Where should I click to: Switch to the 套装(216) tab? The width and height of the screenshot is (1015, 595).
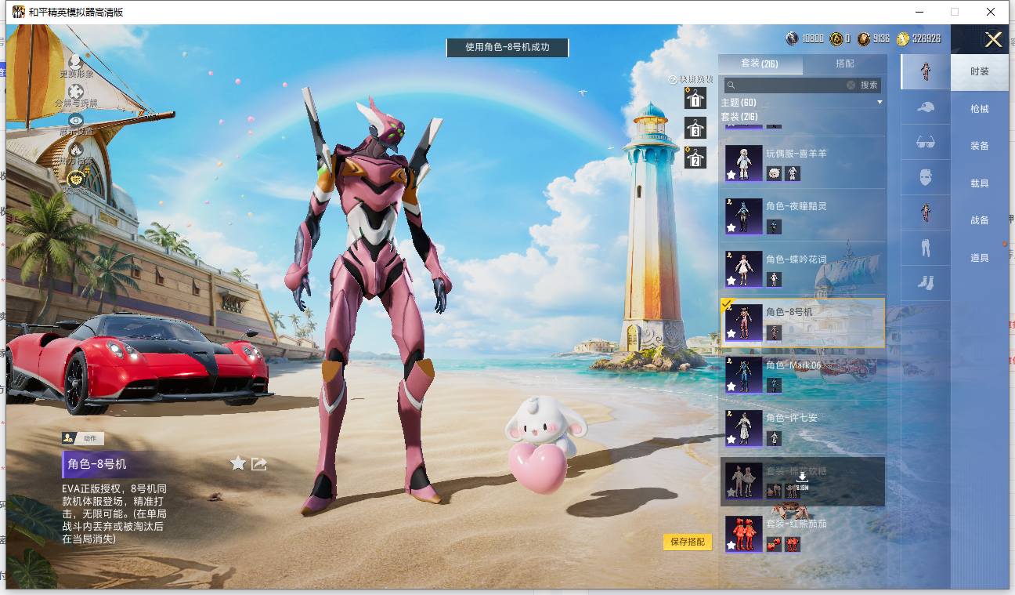click(x=760, y=63)
